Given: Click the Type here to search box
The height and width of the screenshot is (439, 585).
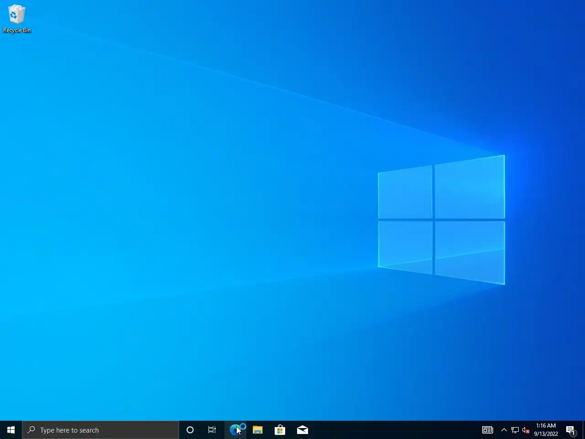Looking at the screenshot, I should [101, 430].
